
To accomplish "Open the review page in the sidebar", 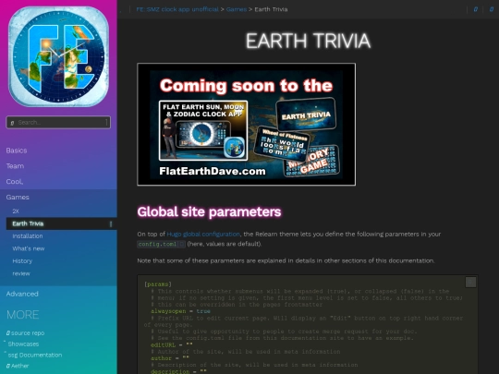I will [x=21, y=273].
